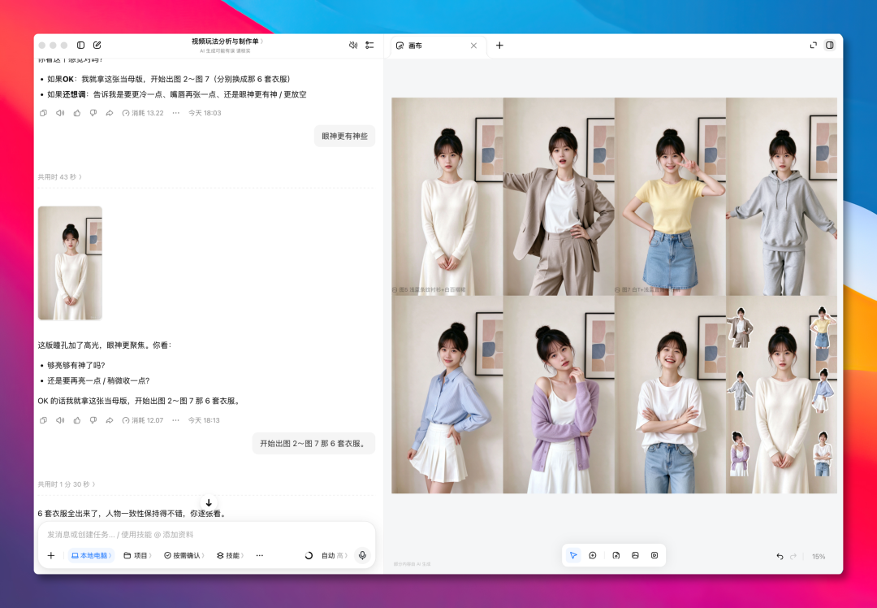Copy the reply marked 消耗 12.07
The image size is (877, 608).
(43, 420)
